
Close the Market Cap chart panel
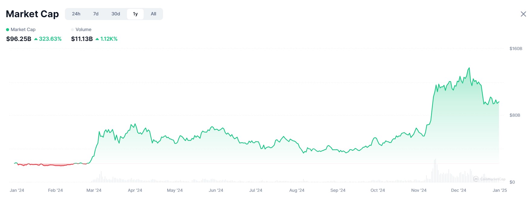523,14
